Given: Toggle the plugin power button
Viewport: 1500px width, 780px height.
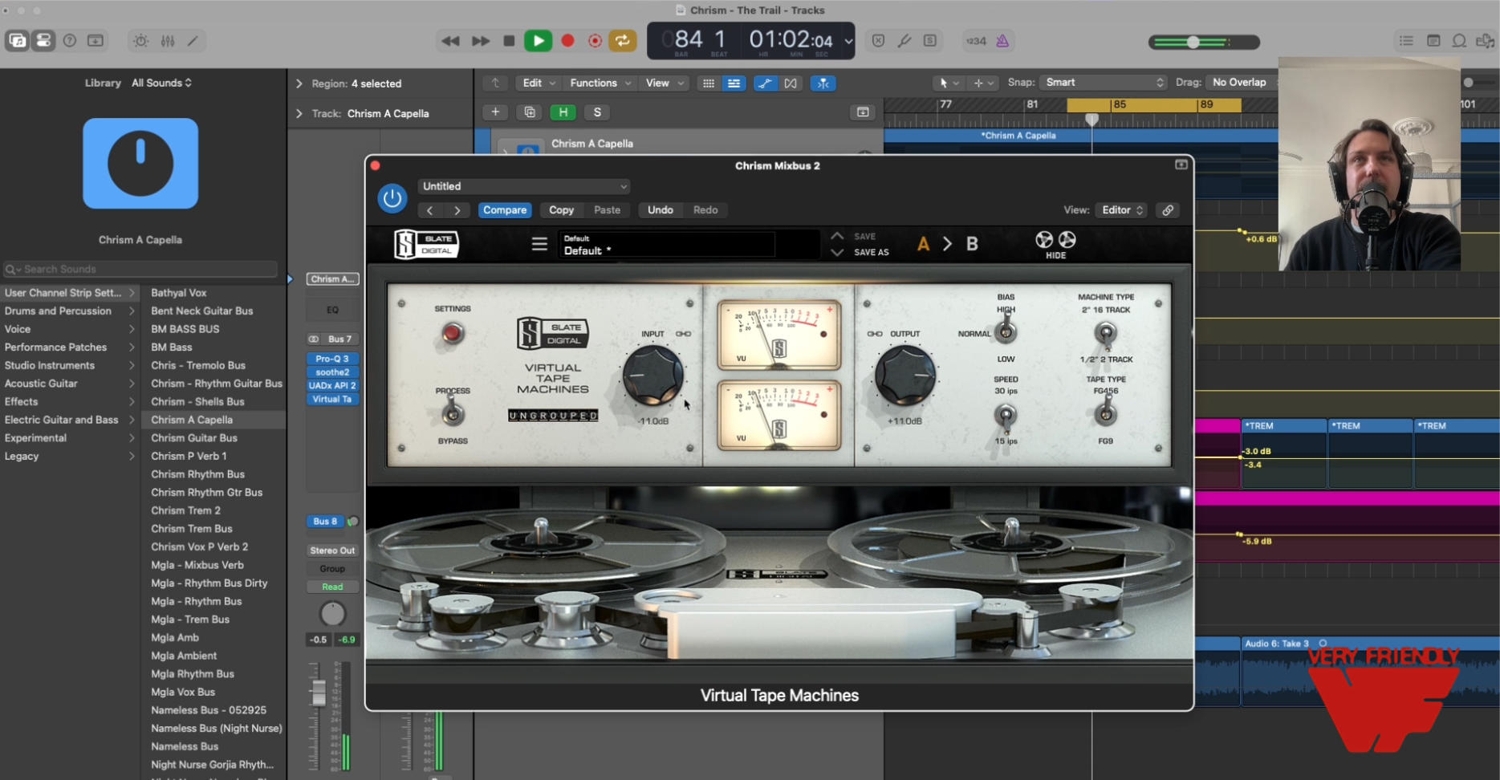Looking at the screenshot, I should [x=392, y=198].
